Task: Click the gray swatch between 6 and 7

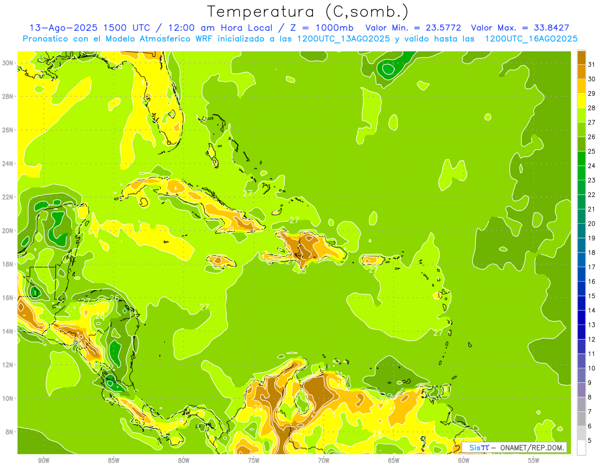Action: (581, 418)
